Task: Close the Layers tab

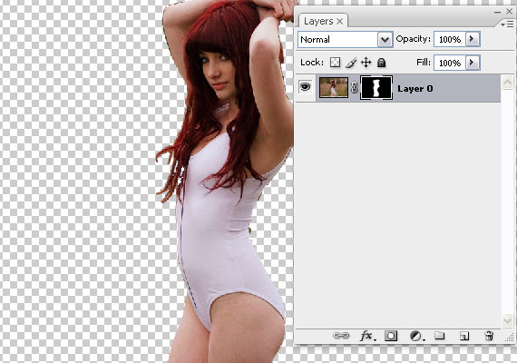Action: 339,22
